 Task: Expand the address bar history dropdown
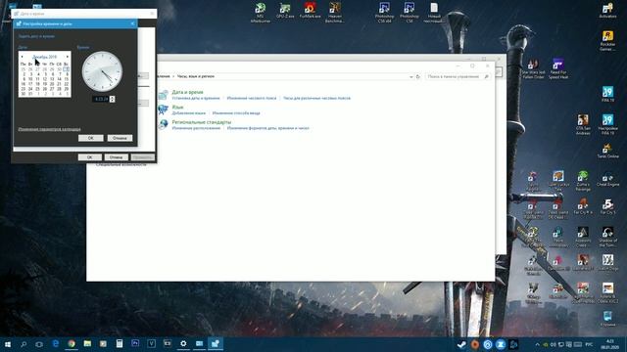point(411,76)
